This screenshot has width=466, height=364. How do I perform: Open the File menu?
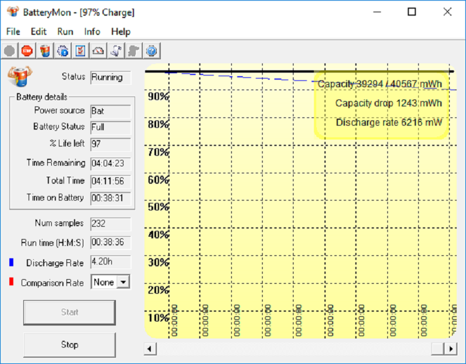(x=13, y=31)
